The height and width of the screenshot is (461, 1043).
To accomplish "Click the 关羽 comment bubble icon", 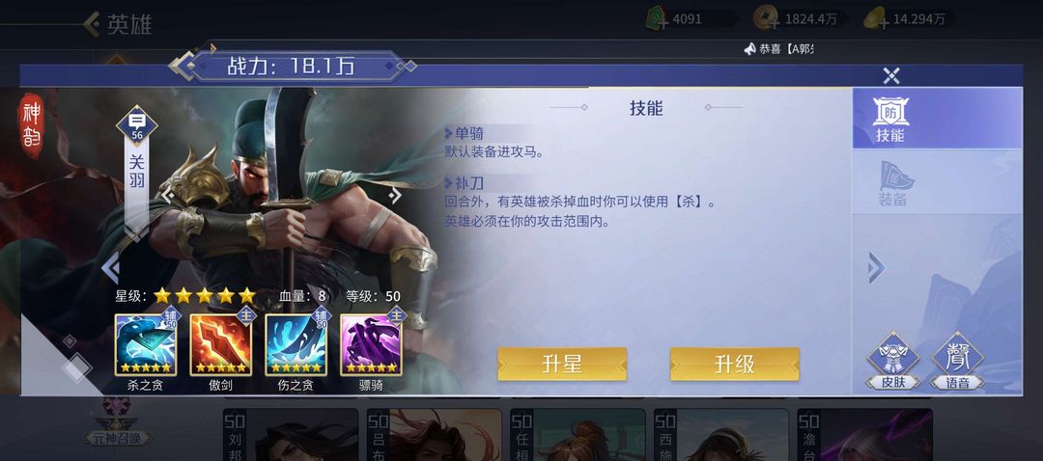I will pos(137,124).
